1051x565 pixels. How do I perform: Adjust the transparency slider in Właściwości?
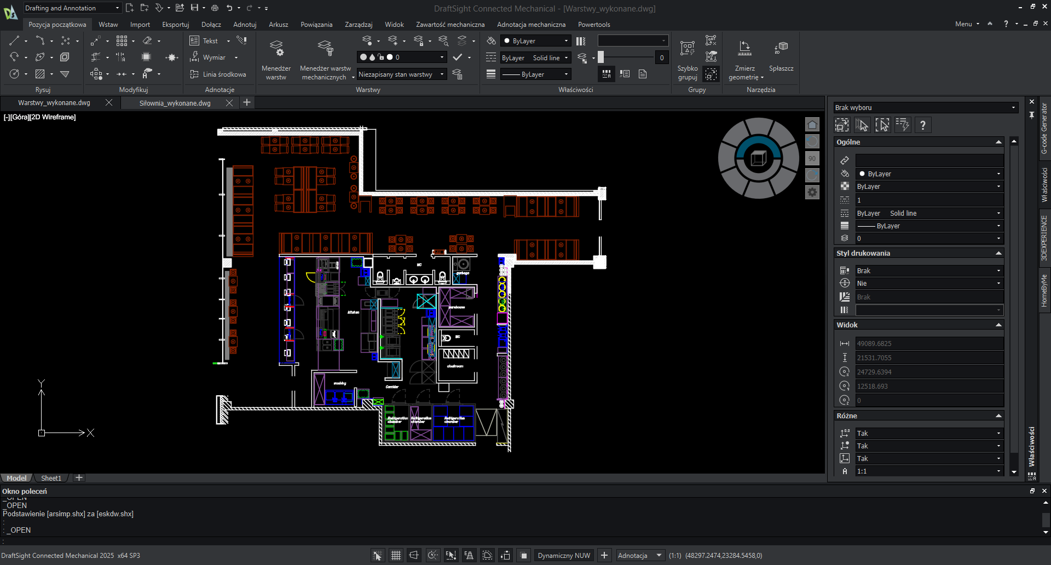point(601,57)
